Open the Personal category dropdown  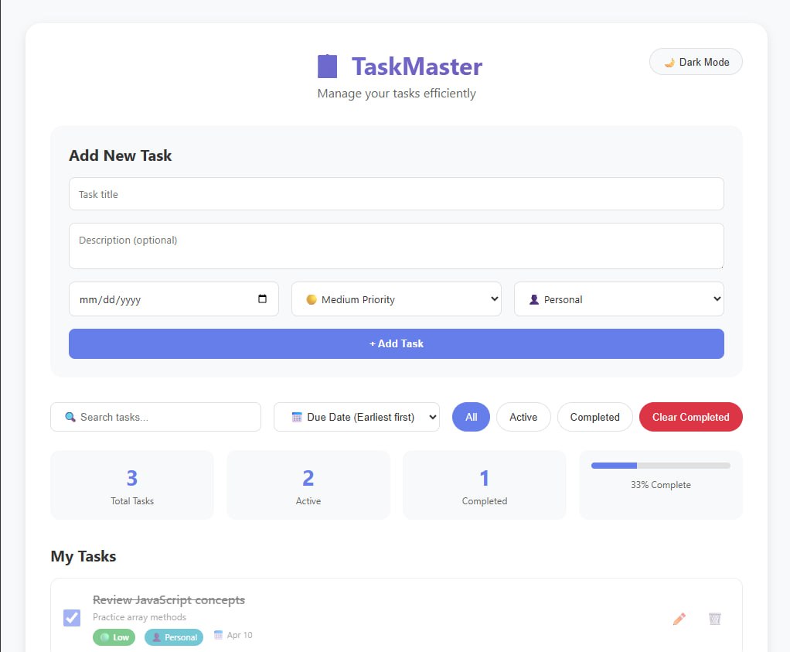619,299
